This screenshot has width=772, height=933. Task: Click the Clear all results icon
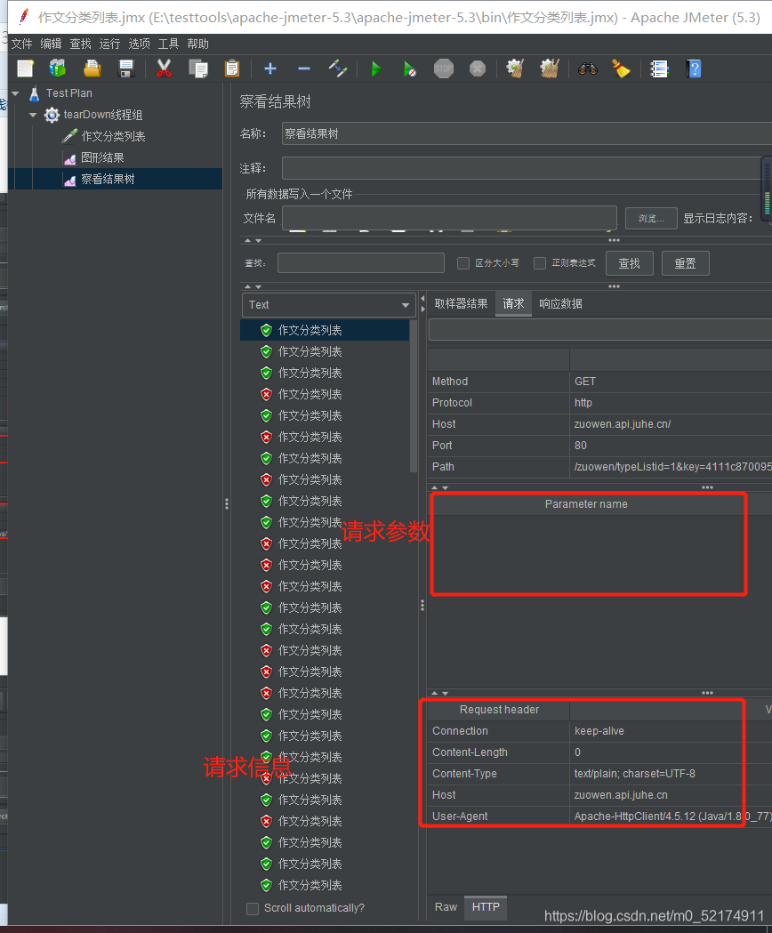click(x=550, y=68)
